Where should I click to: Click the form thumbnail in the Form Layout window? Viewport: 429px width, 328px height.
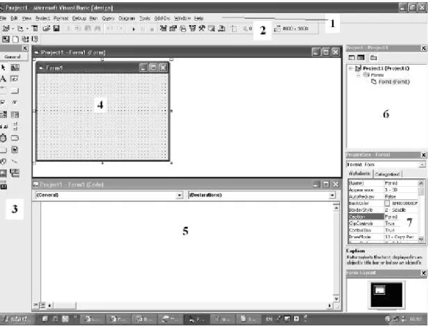pos(380,290)
